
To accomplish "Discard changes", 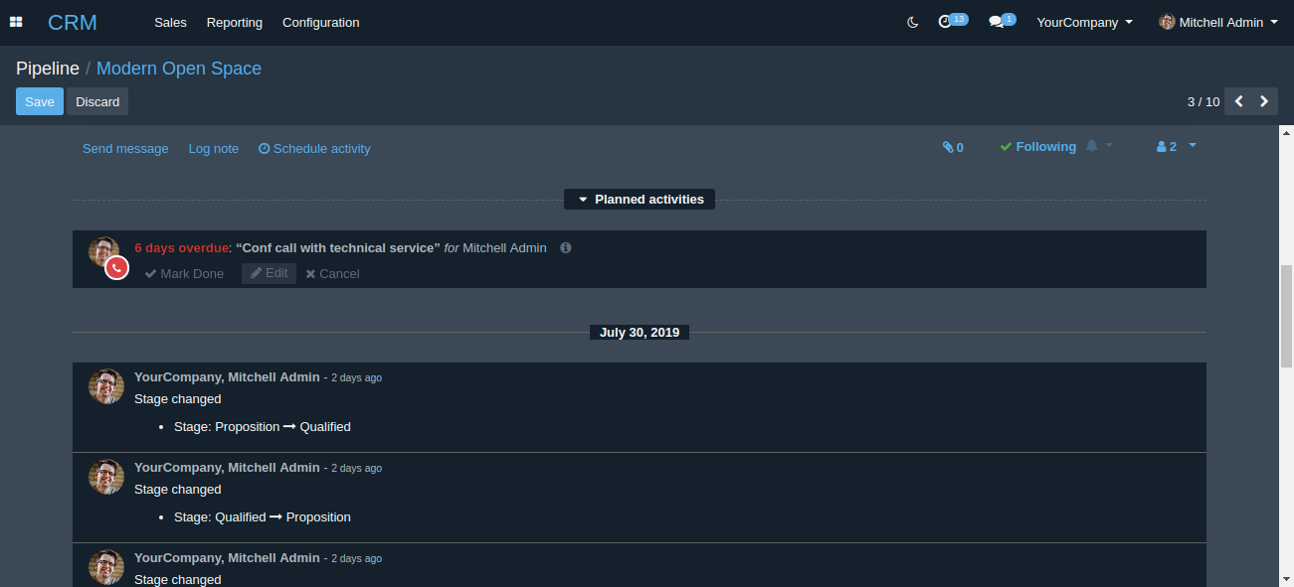I will point(97,101).
